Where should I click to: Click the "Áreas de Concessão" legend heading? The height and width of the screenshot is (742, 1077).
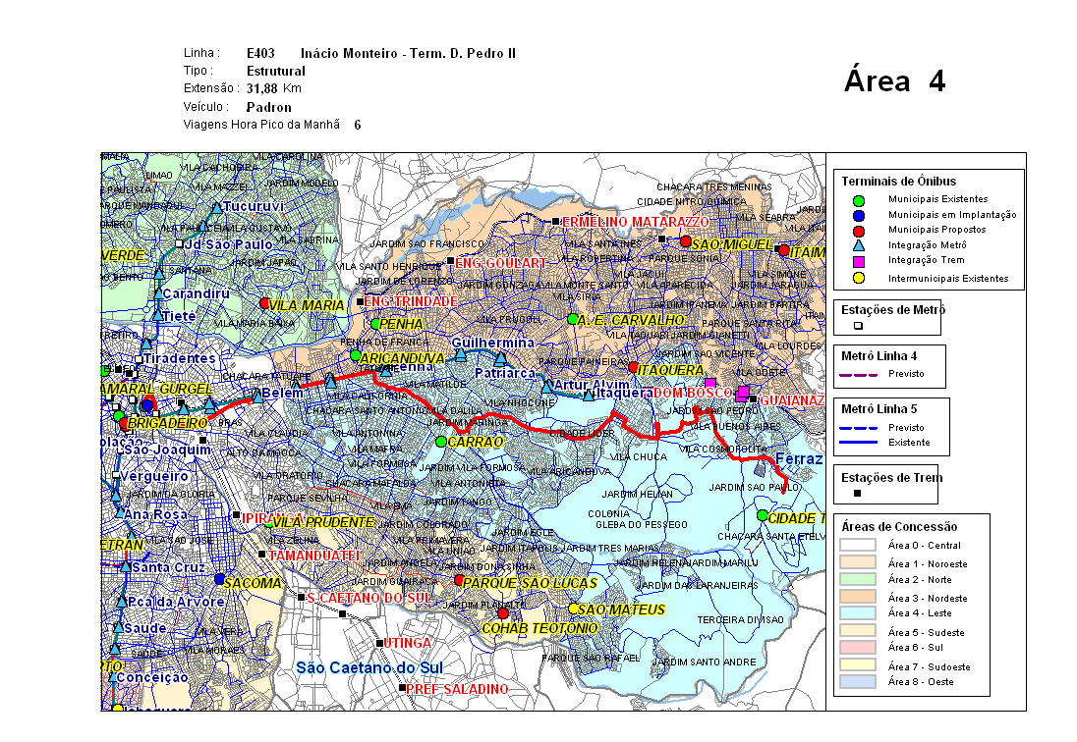899,527
